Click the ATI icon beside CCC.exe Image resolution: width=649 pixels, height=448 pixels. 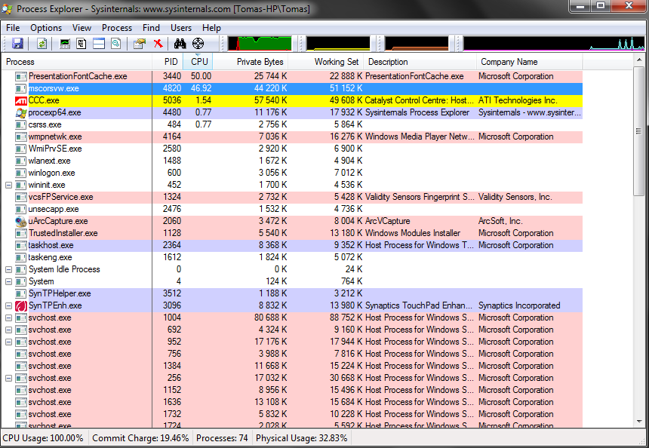(x=20, y=100)
